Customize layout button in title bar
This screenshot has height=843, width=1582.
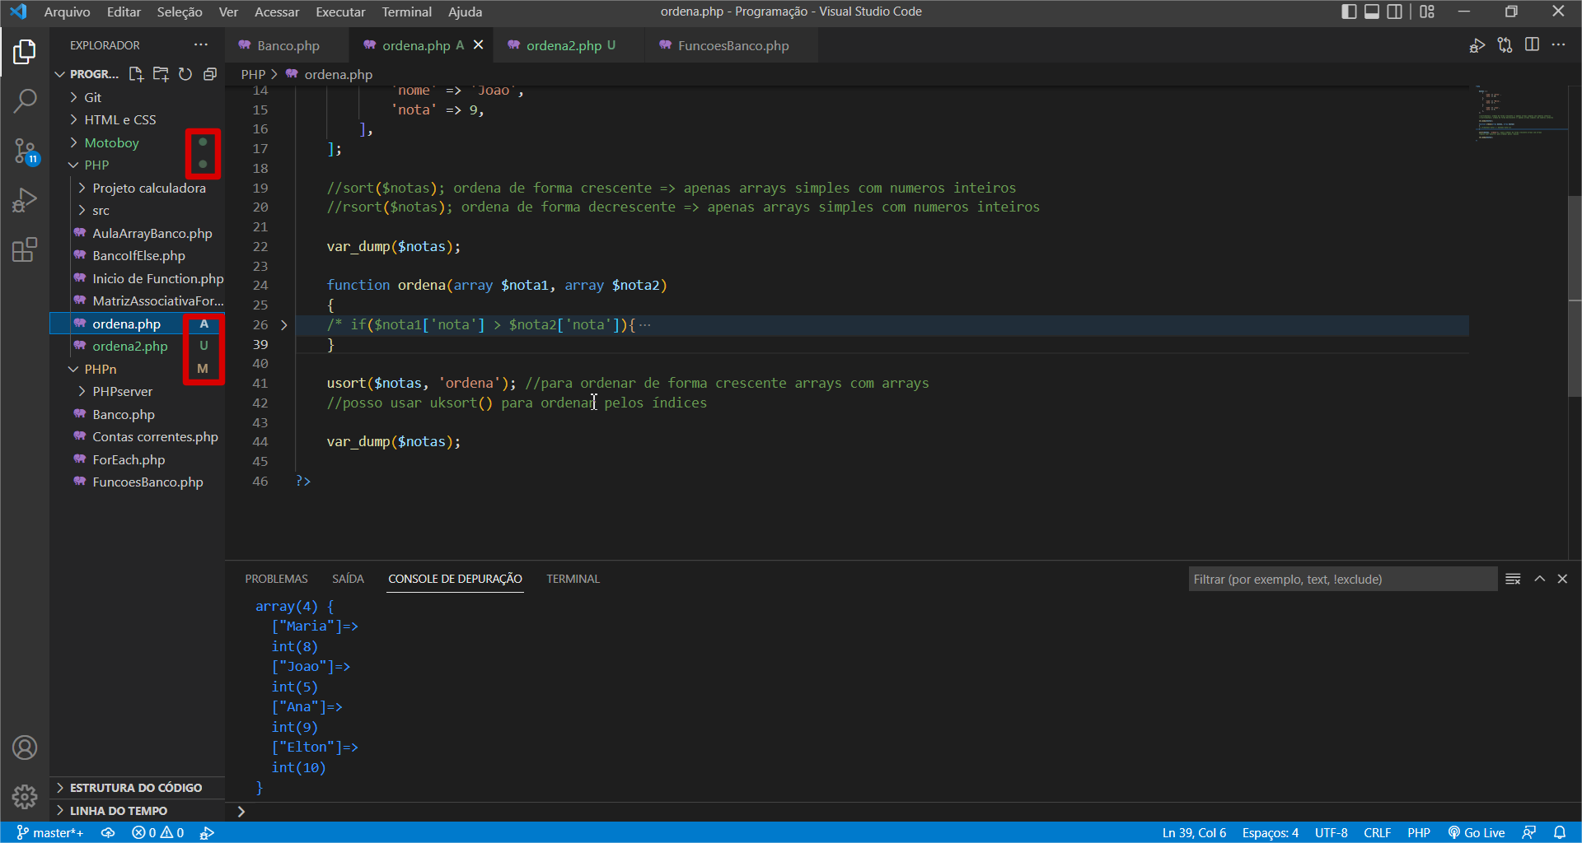[x=1427, y=12]
